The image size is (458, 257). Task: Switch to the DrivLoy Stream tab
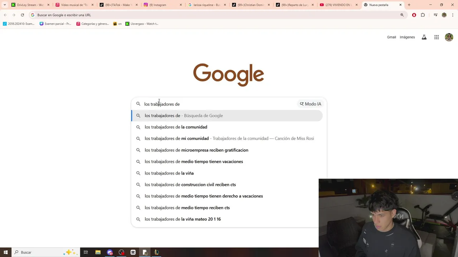[x=30, y=5]
